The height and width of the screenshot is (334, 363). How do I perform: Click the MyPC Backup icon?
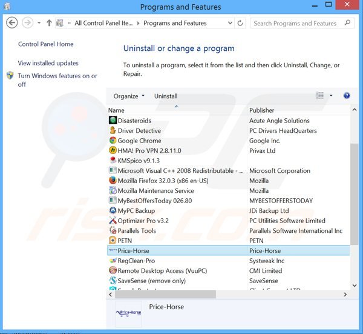pyautogui.click(x=113, y=210)
